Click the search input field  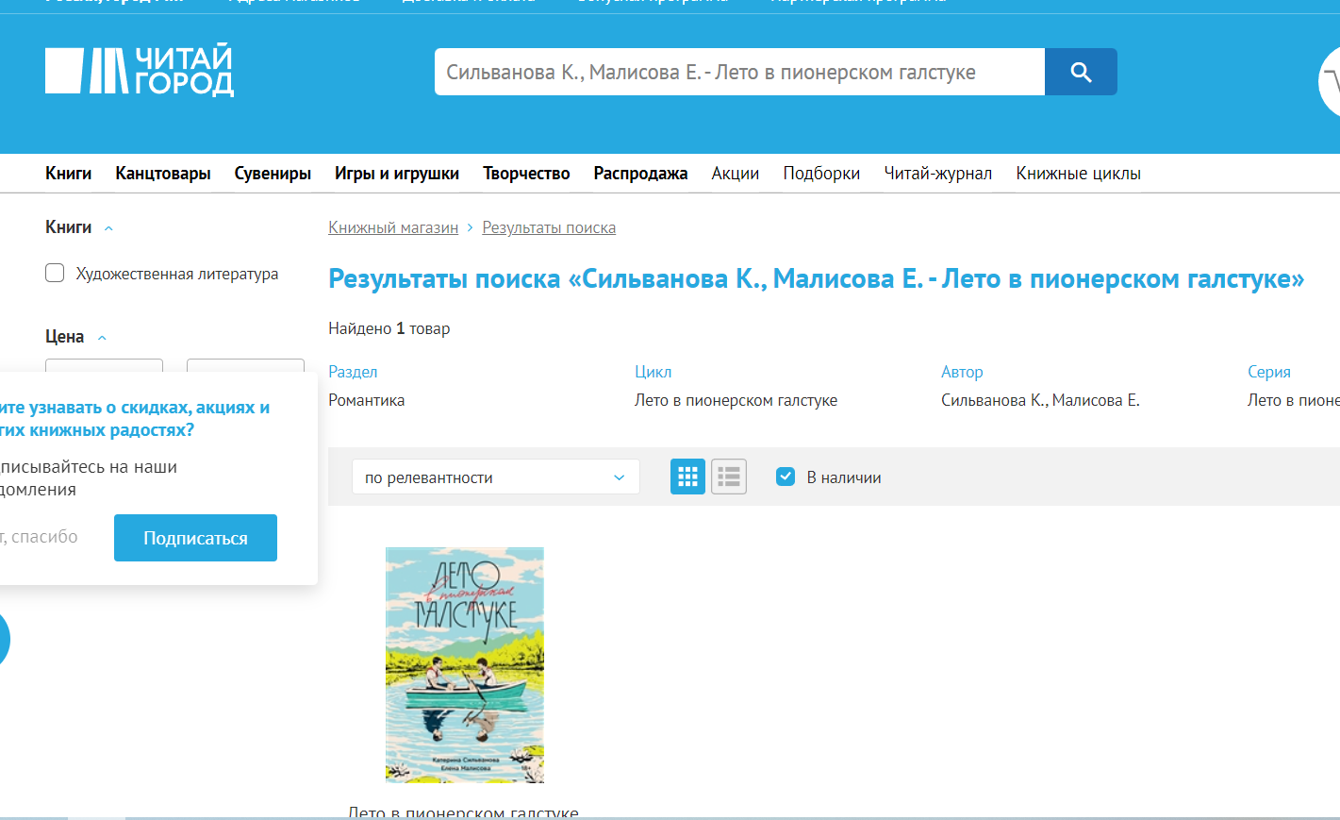tap(739, 72)
